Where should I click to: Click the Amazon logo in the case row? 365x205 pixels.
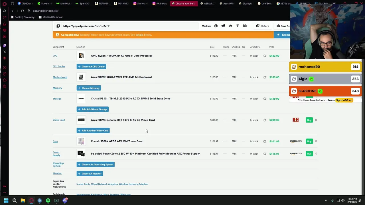[x=296, y=141]
